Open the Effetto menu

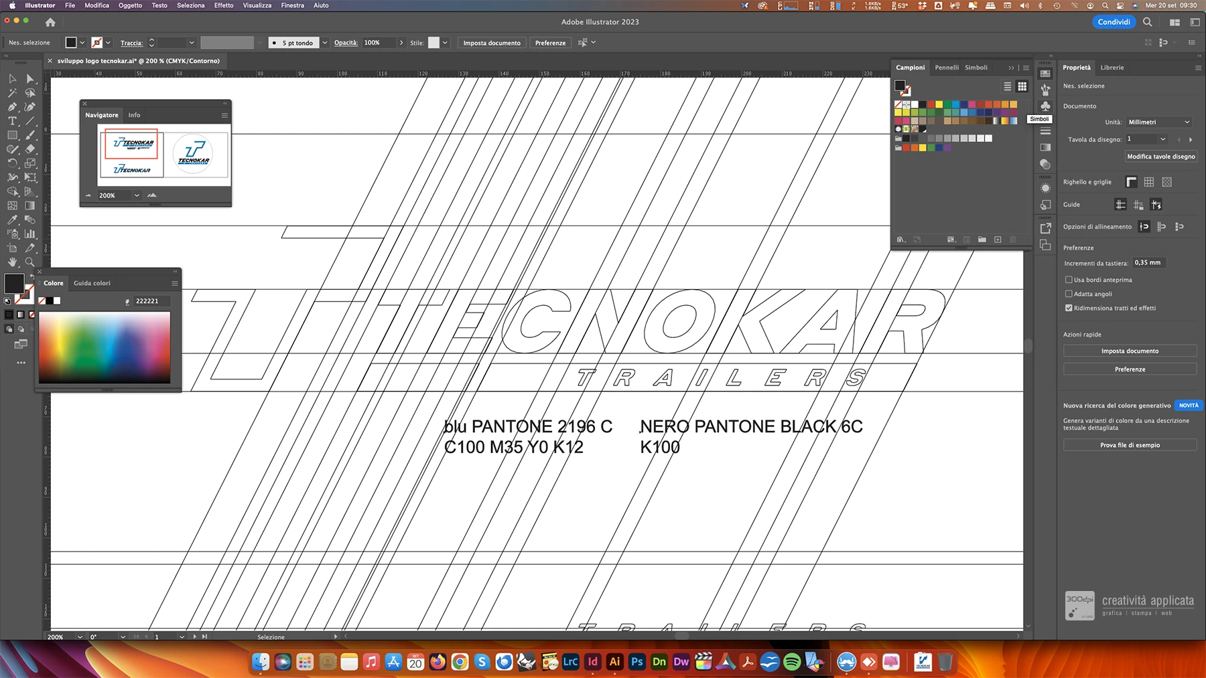coord(224,5)
